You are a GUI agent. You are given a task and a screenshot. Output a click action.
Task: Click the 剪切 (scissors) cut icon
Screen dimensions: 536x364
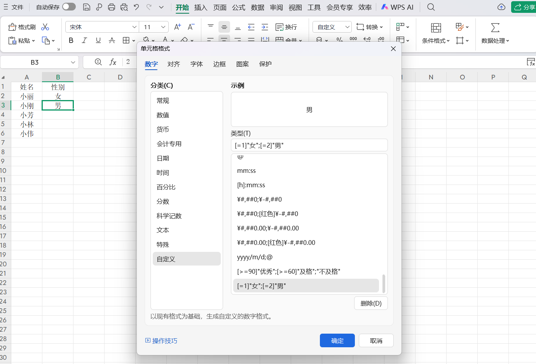coord(45,26)
